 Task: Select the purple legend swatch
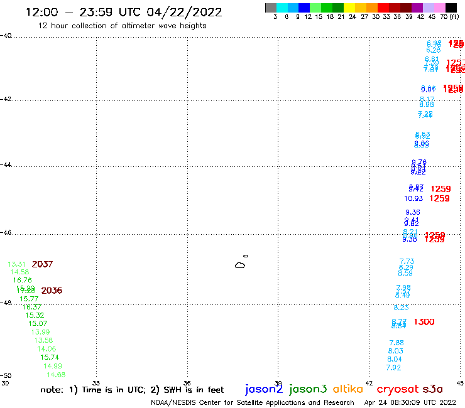[x=417, y=8]
